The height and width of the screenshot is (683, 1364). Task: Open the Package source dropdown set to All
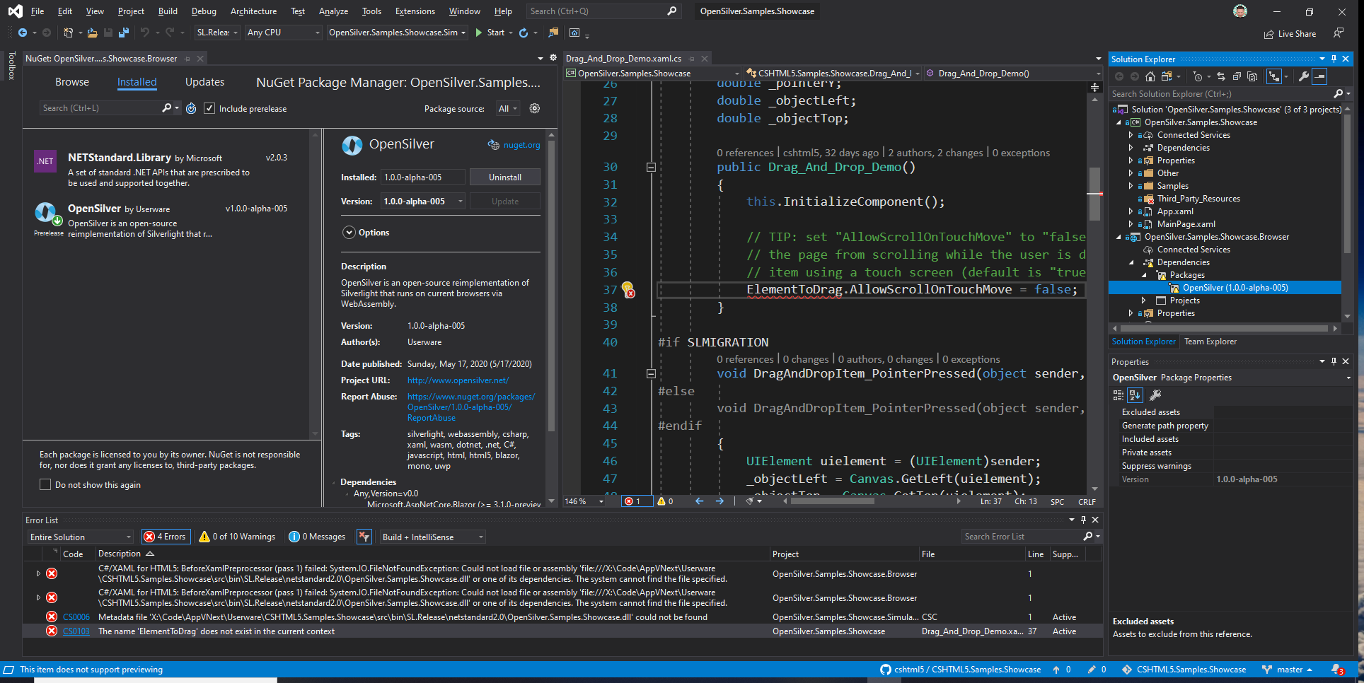[x=507, y=108]
